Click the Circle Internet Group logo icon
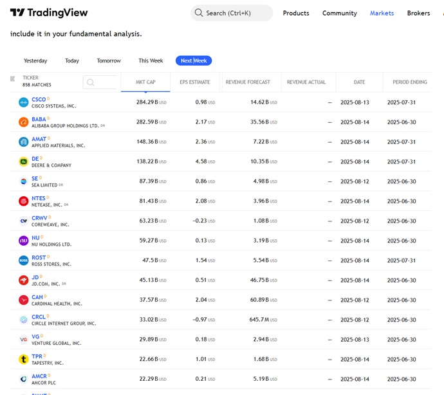 pos(24,320)
